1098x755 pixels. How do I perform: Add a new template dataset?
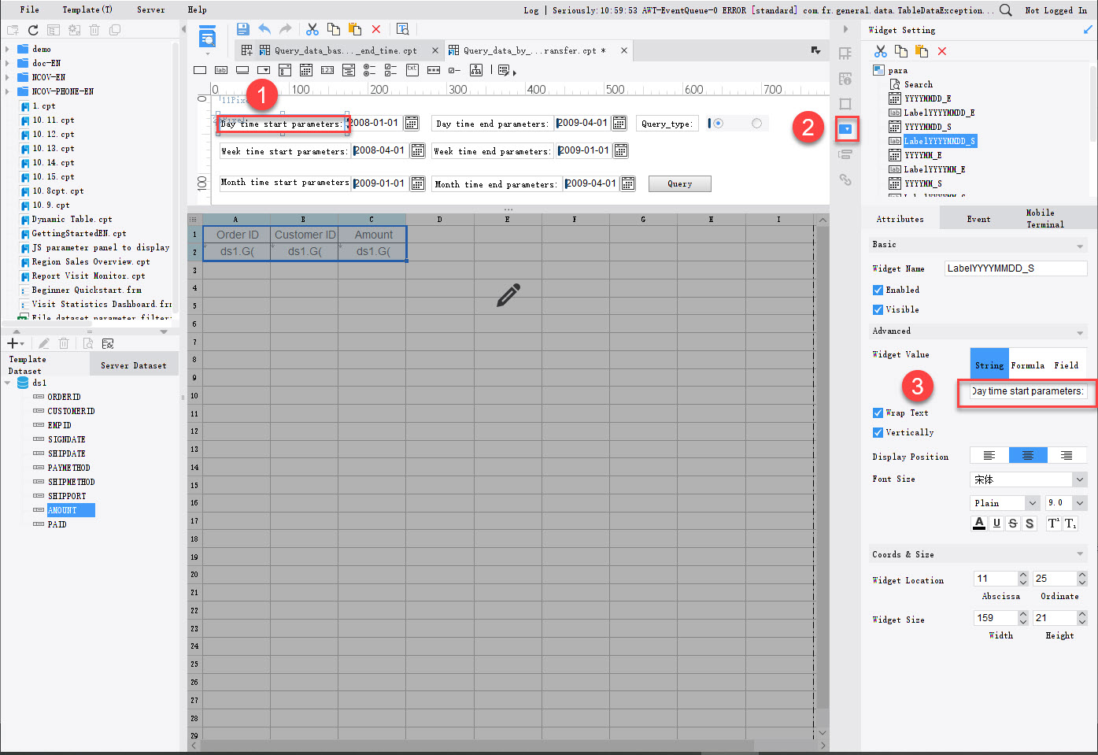15,343
